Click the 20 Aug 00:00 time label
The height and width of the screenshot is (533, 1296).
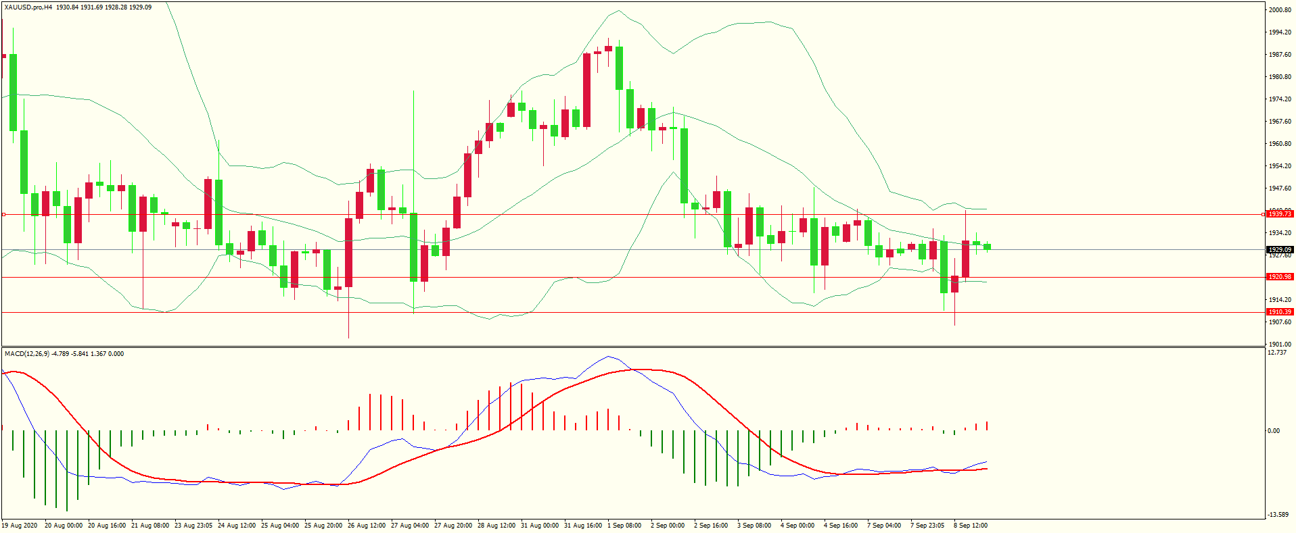(x=64, y=526)
